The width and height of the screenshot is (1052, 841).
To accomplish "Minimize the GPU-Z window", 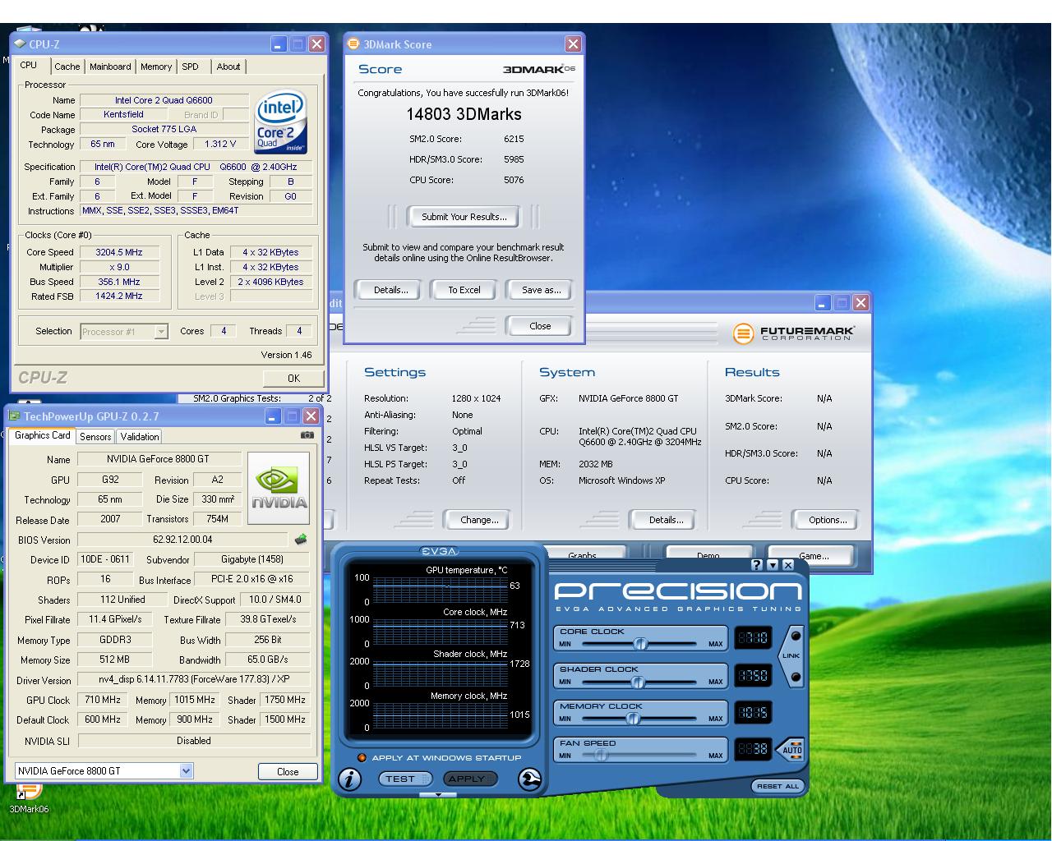I will click(273, 416).
